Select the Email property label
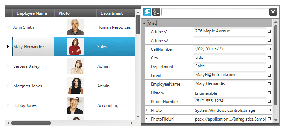Screen dimensions: 285x131 [156, 75]
